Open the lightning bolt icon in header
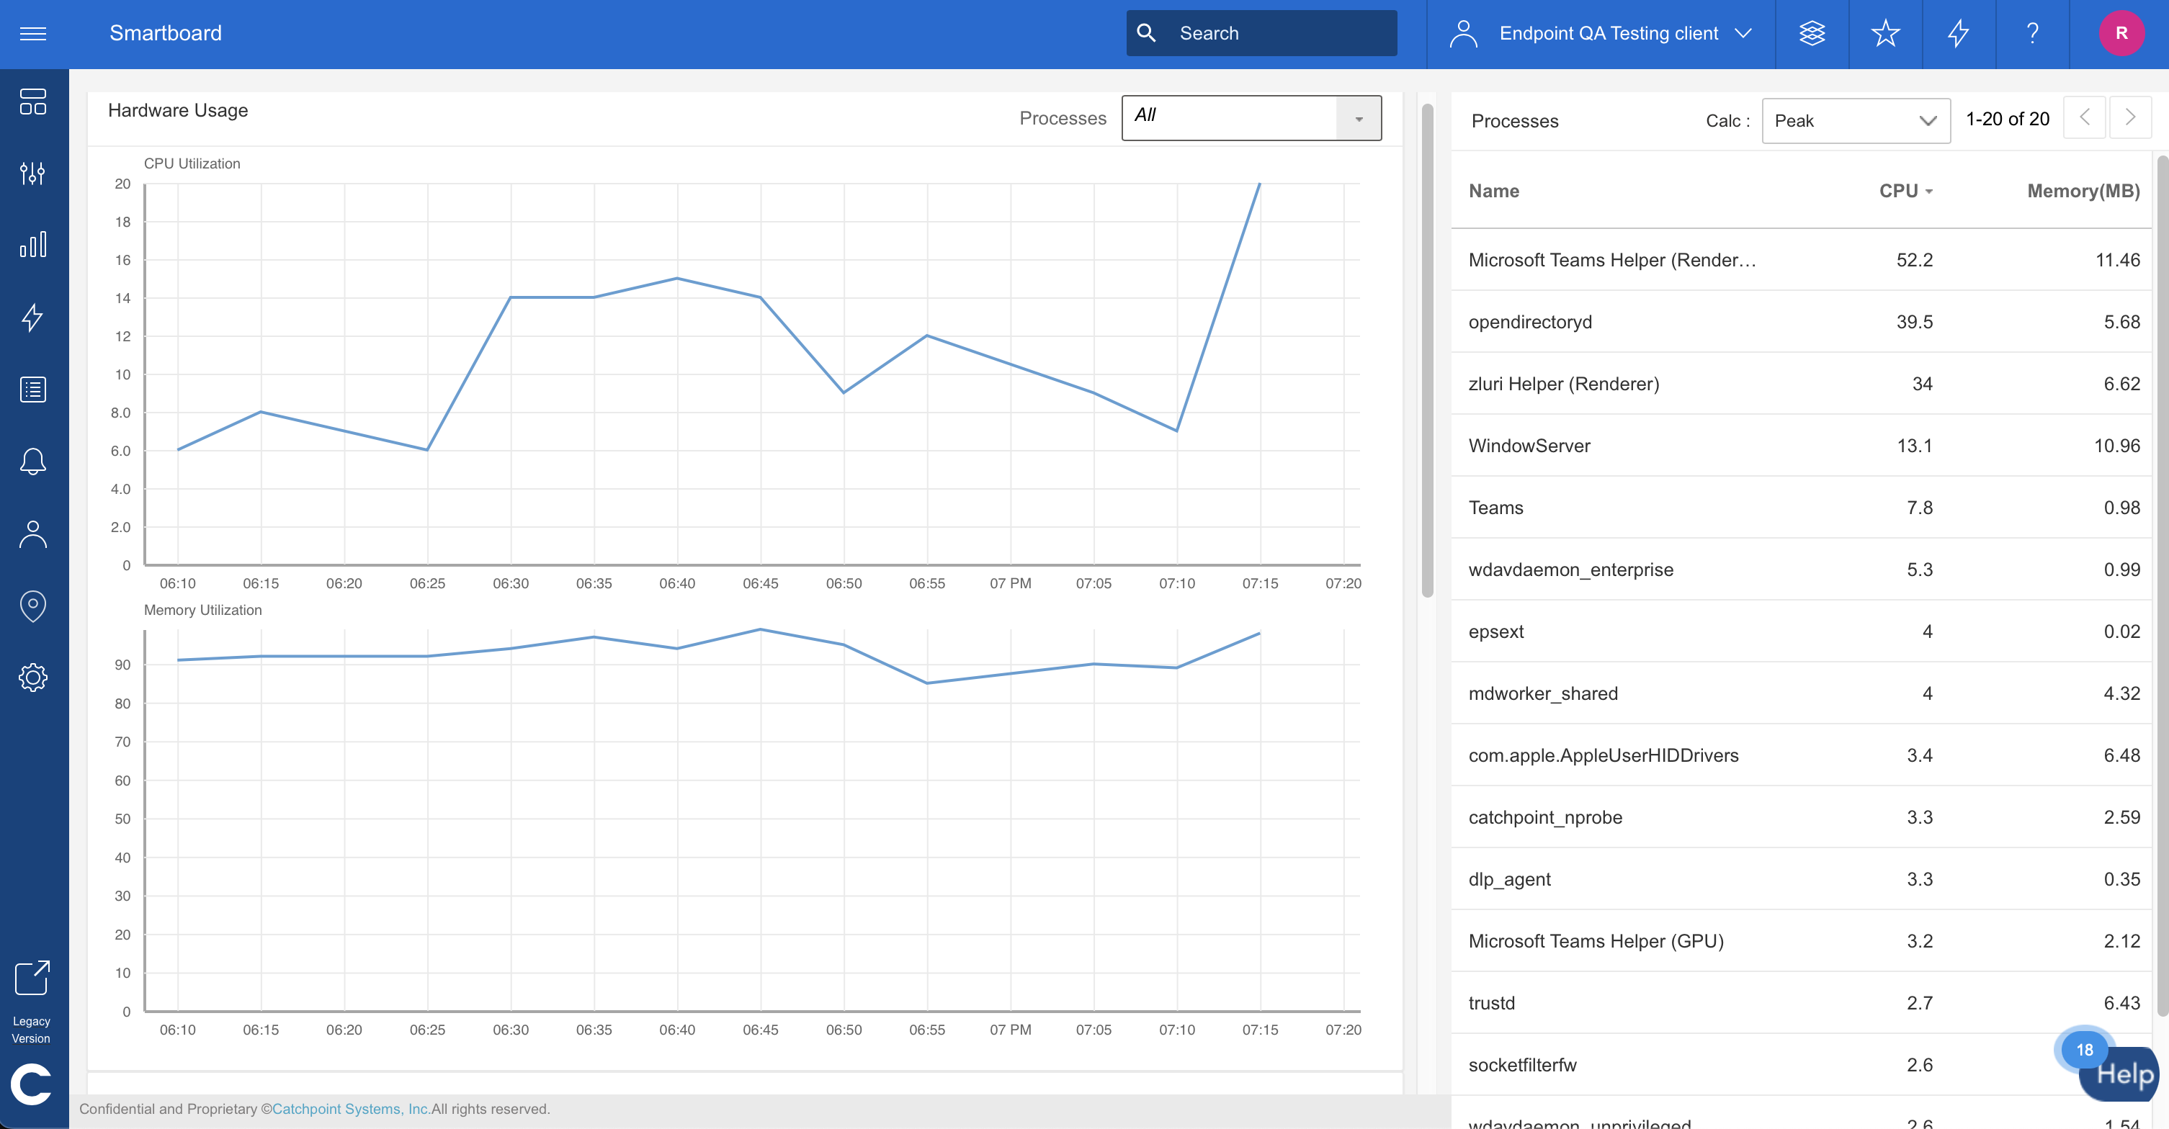The height and width of the screenshot is (1129, 2169). (1959, 34)
